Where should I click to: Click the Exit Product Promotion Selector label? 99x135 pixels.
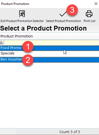[x=22, y=21]
